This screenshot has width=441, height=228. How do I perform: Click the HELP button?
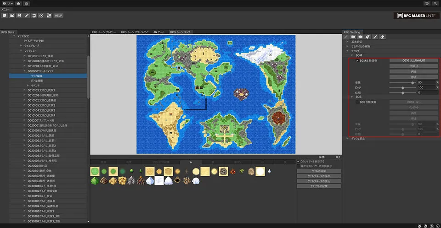tap(58, 16)
